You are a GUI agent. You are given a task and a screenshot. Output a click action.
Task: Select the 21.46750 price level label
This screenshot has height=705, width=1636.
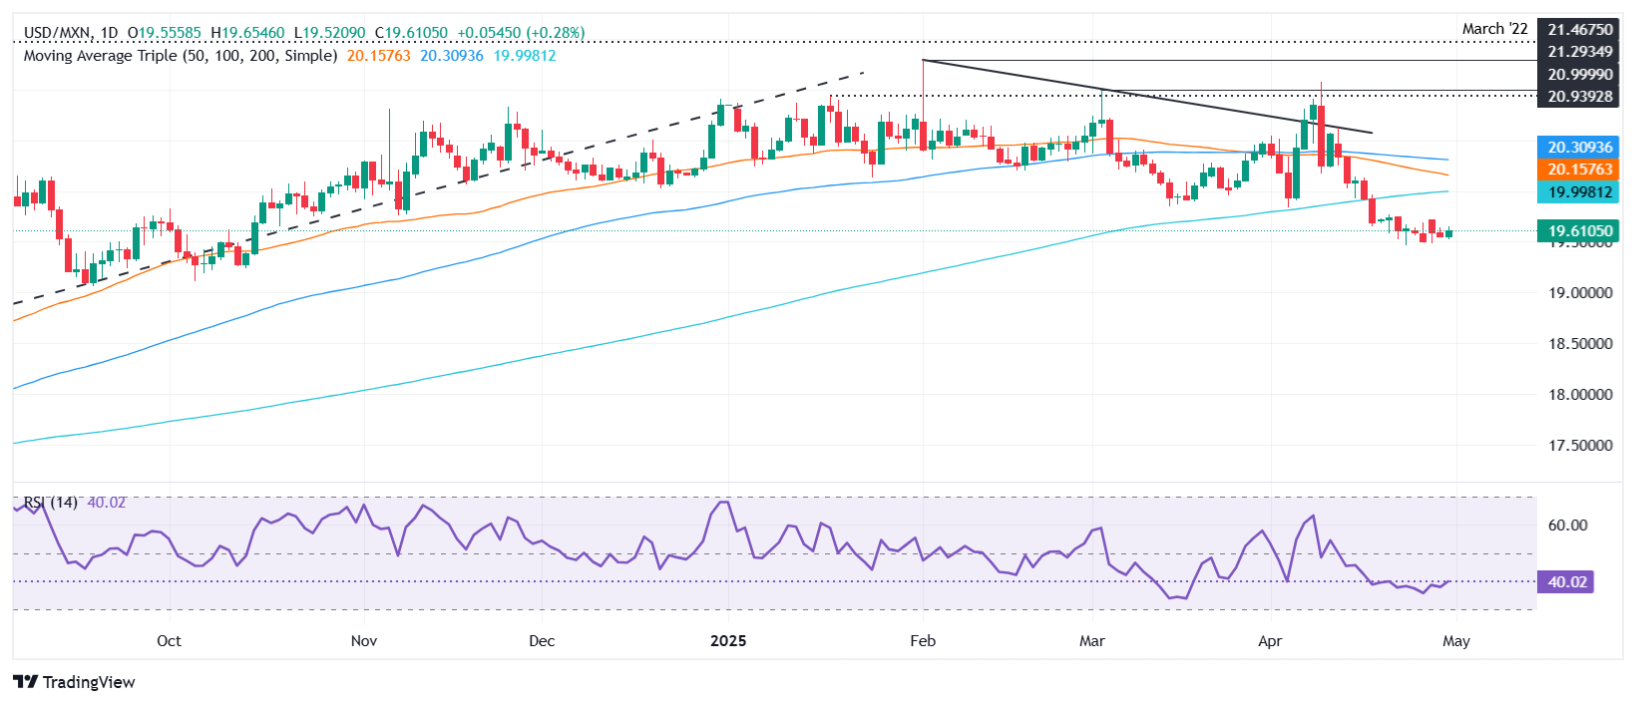click(1579, 30)
